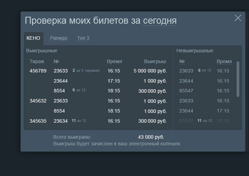Close the ticket check dialog
Viewport: 249px width, 176px height.
pos(238,18)
